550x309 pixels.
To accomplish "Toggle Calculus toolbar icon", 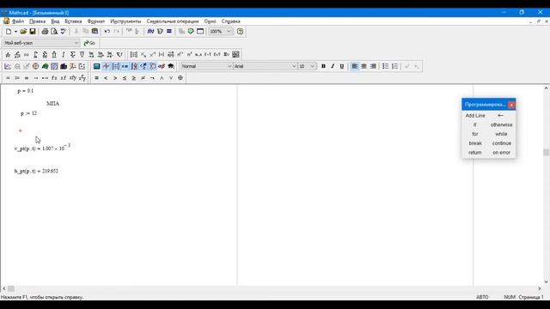I will 134,66.
